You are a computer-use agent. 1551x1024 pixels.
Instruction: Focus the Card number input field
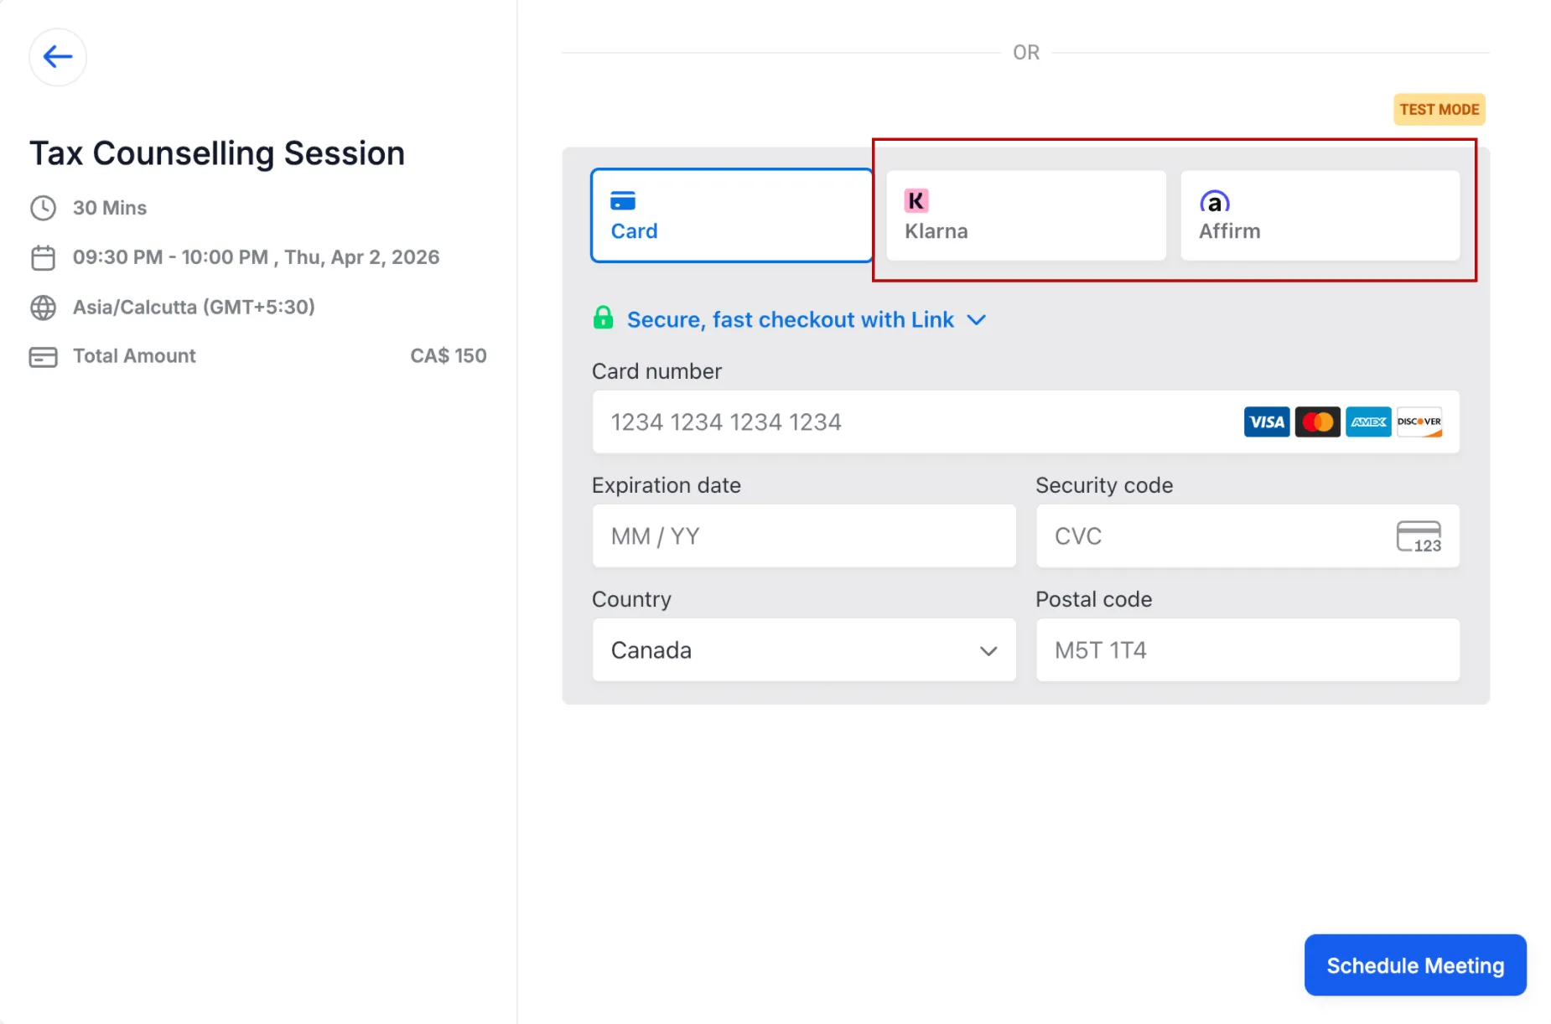(914, 422)
